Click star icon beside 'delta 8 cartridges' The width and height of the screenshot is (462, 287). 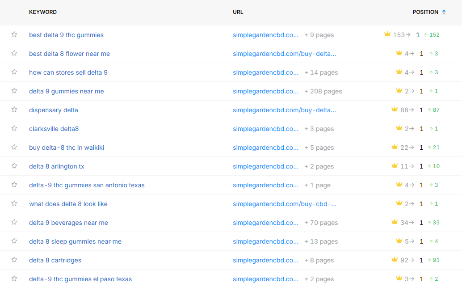coord(14,260)
